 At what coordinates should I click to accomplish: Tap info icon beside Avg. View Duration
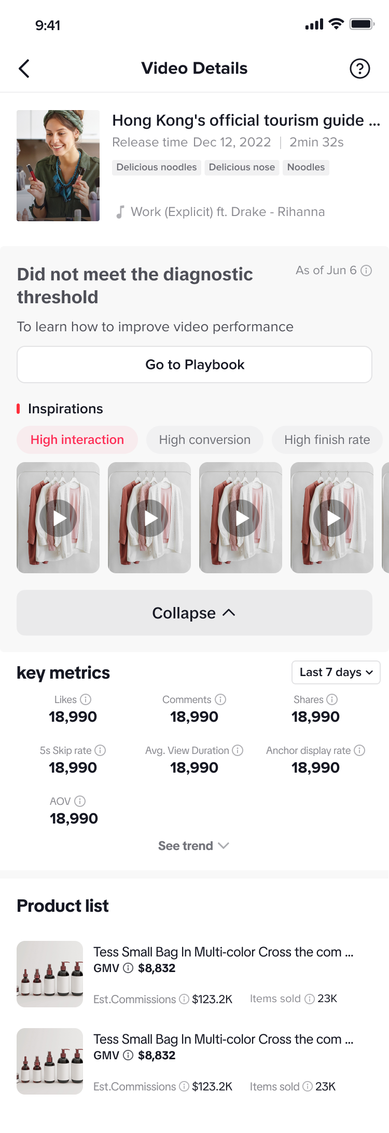click(x=238, y=750)
